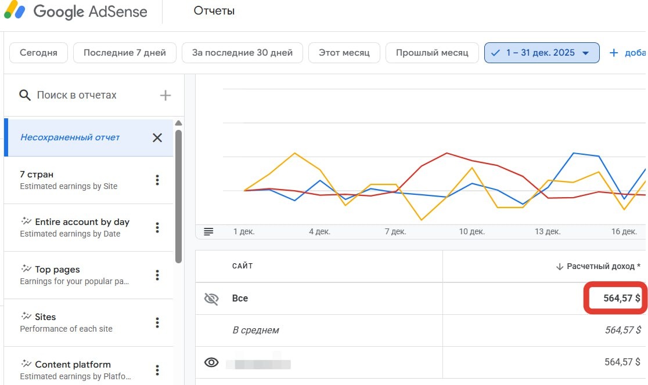648x385 pixels.
Task: Close the unsaved report with the X
Action: [x=157, y=138]
